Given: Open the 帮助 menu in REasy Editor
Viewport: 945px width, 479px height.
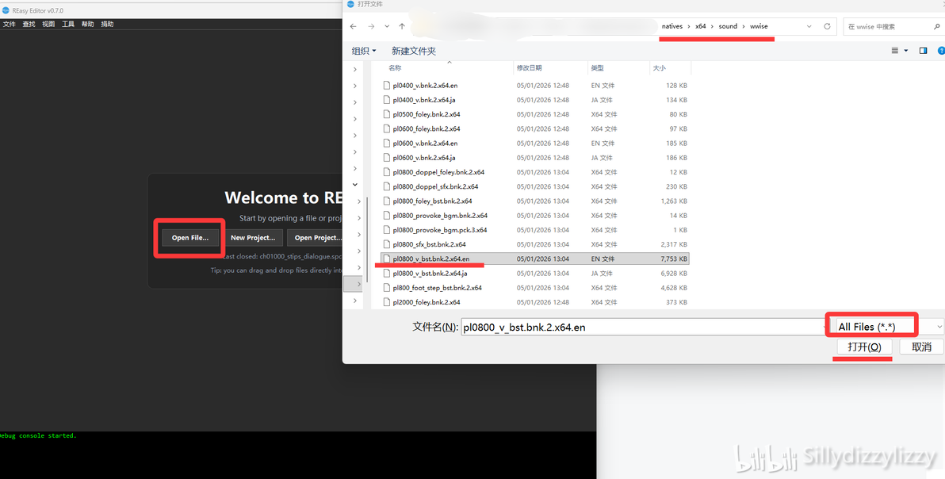Looking at the screenshot, I should (x=87, y=24).
